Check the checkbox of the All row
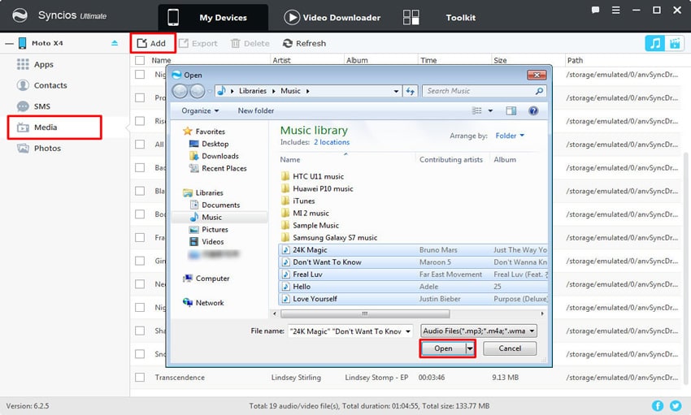Viewport: 691px width, 415px height. click(x=140, y=145)
